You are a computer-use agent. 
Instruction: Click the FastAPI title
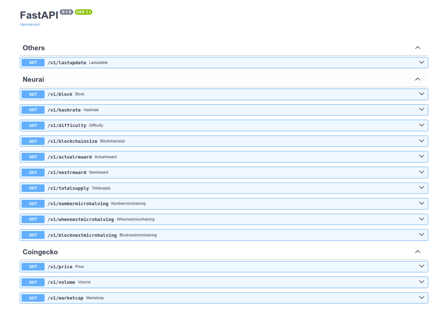point(39,15)
